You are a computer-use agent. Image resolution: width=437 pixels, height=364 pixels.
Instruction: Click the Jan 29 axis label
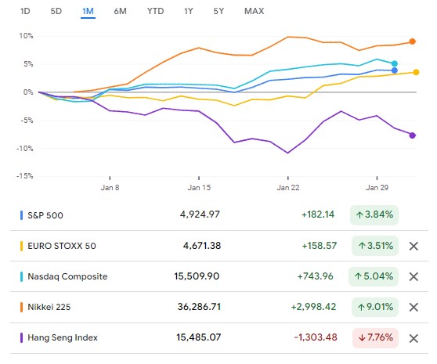point(377,187)
